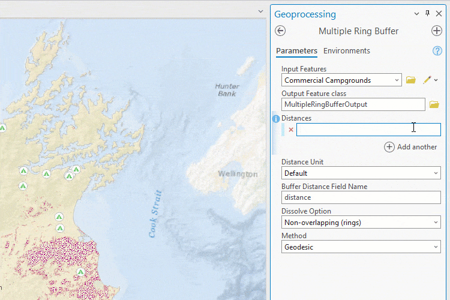Select the Parameters tab
Viewport: 450px width, 300px height.
point(296,51)
